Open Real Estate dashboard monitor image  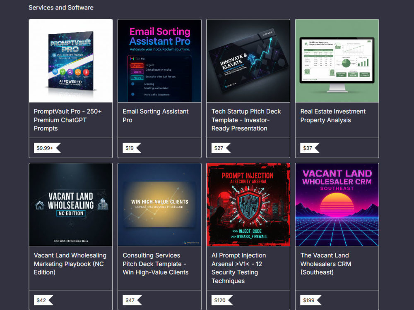(337, 61)
